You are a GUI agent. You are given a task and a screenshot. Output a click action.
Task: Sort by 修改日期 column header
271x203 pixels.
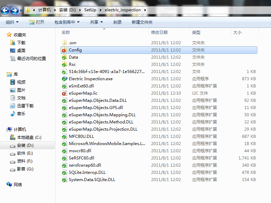159,32
